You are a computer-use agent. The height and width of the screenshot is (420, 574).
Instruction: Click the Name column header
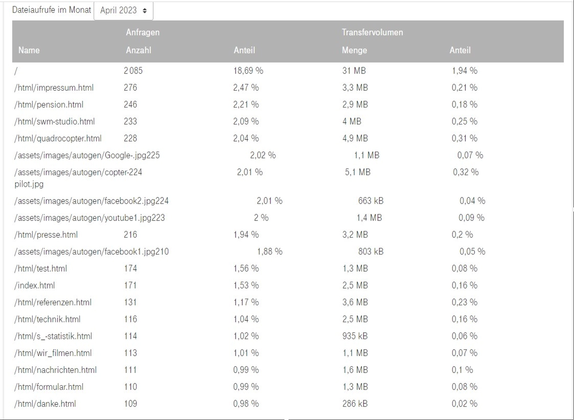(x=29, y=50)
